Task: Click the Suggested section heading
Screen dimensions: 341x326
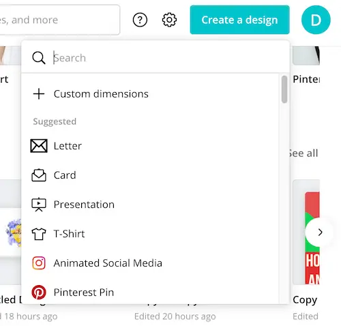Action: pos(55,121)
